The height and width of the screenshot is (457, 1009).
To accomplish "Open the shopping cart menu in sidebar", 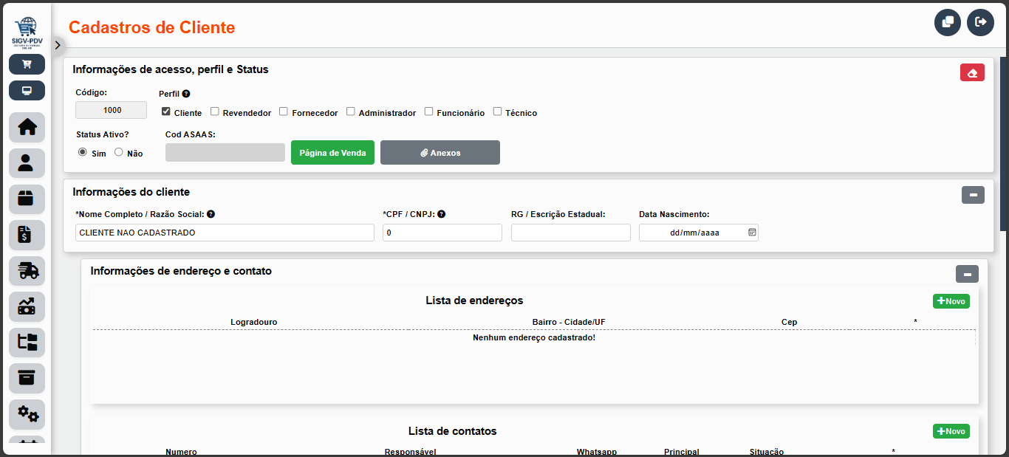I will [27, 64].
